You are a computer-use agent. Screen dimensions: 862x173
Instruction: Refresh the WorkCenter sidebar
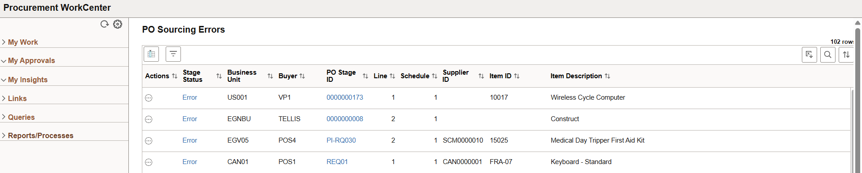tap(105, 24)
